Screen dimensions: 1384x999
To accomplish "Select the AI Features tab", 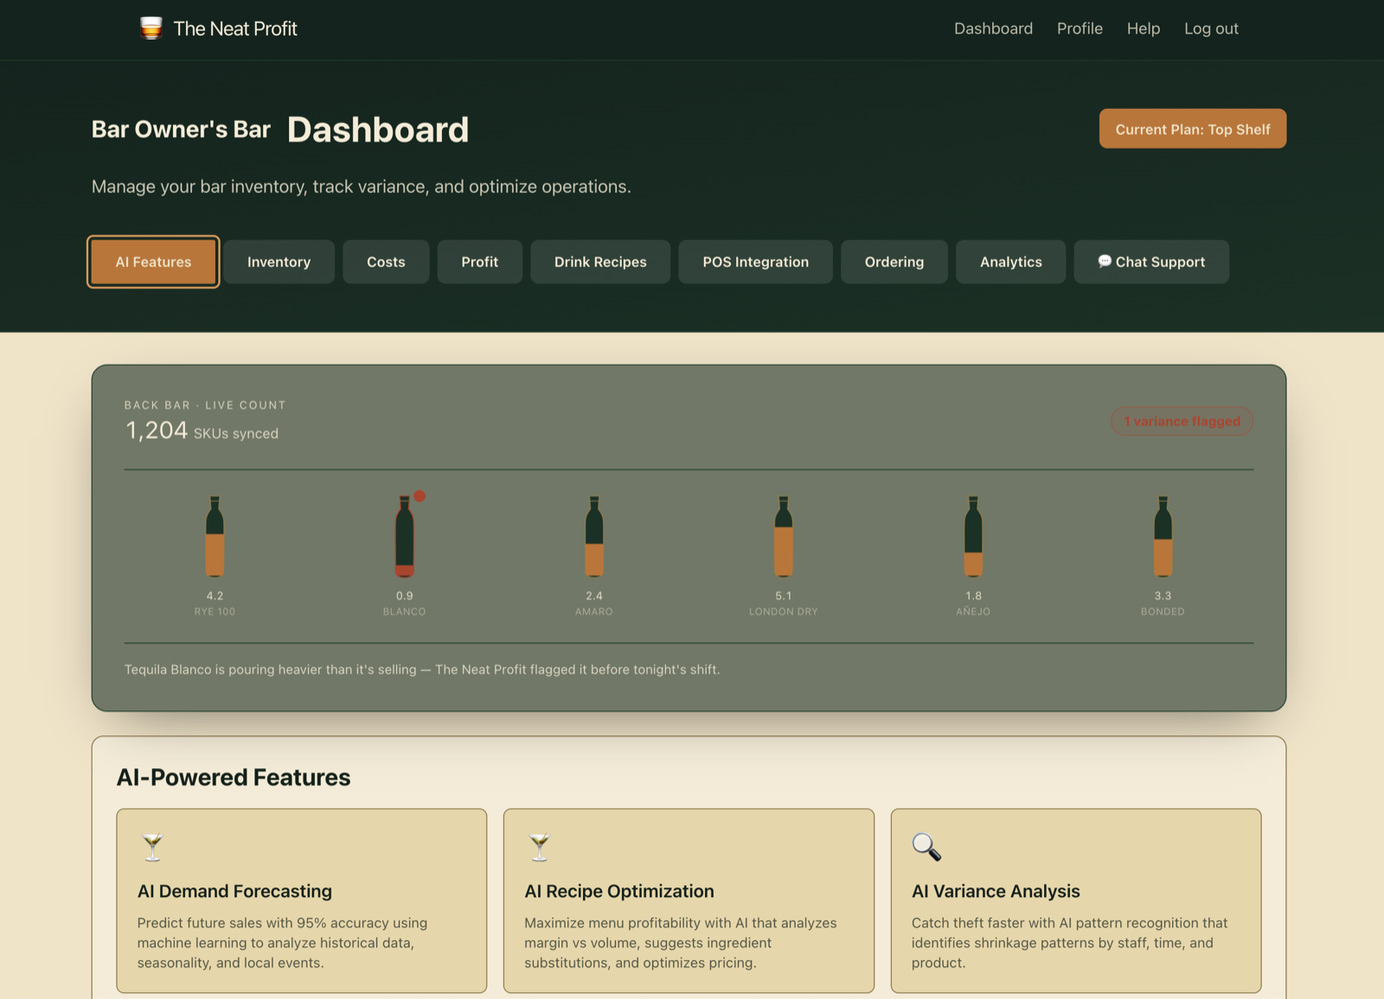I will pyautogui.click(x=153, y=262).
